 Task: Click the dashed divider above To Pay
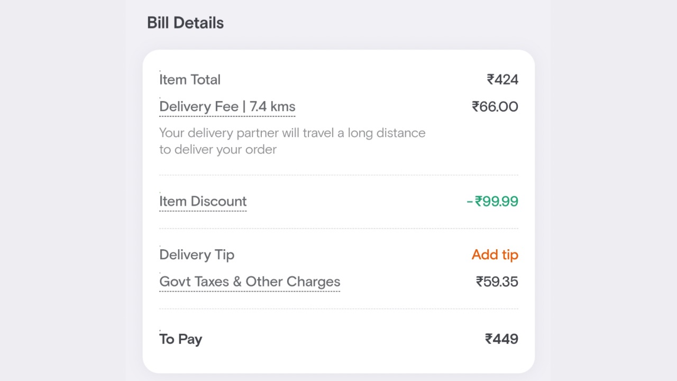pos(338,309)
